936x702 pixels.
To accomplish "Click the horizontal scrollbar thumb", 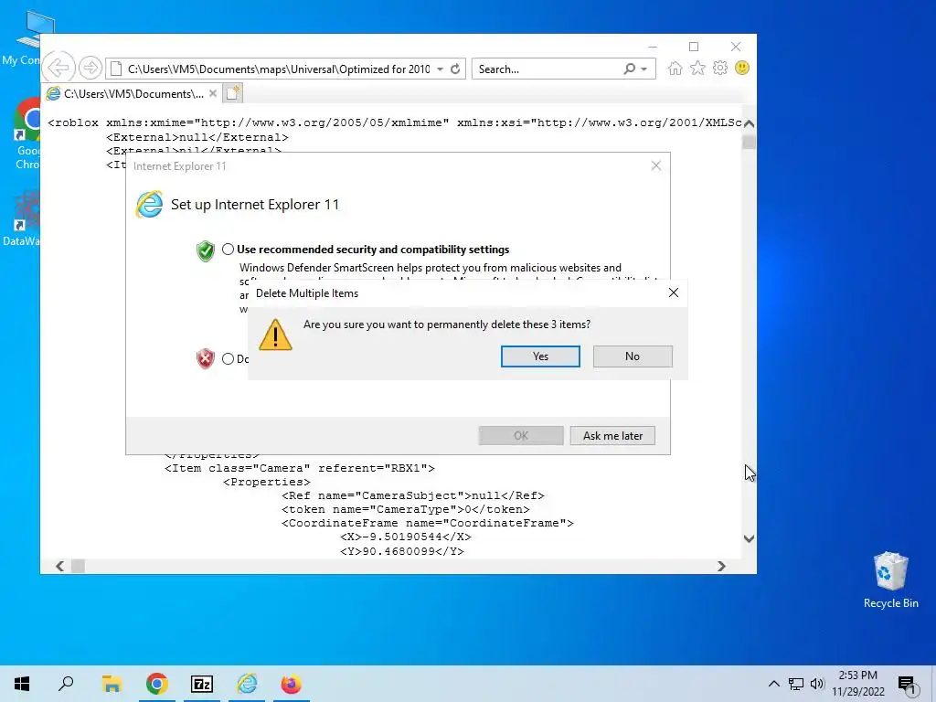I will coord(79,566).
